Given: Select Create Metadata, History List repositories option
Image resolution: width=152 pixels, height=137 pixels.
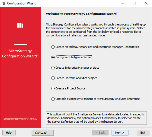Looking at the screenshot, I should click(x=53, y=47).
